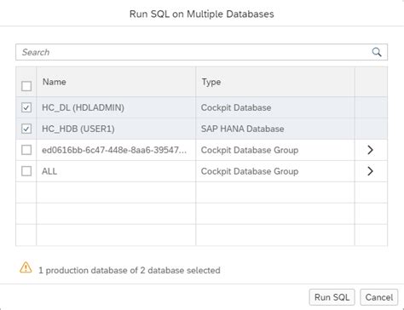Click the Run SQL button
This screenshot has width=404, height=310.
(x=332, y=297)
